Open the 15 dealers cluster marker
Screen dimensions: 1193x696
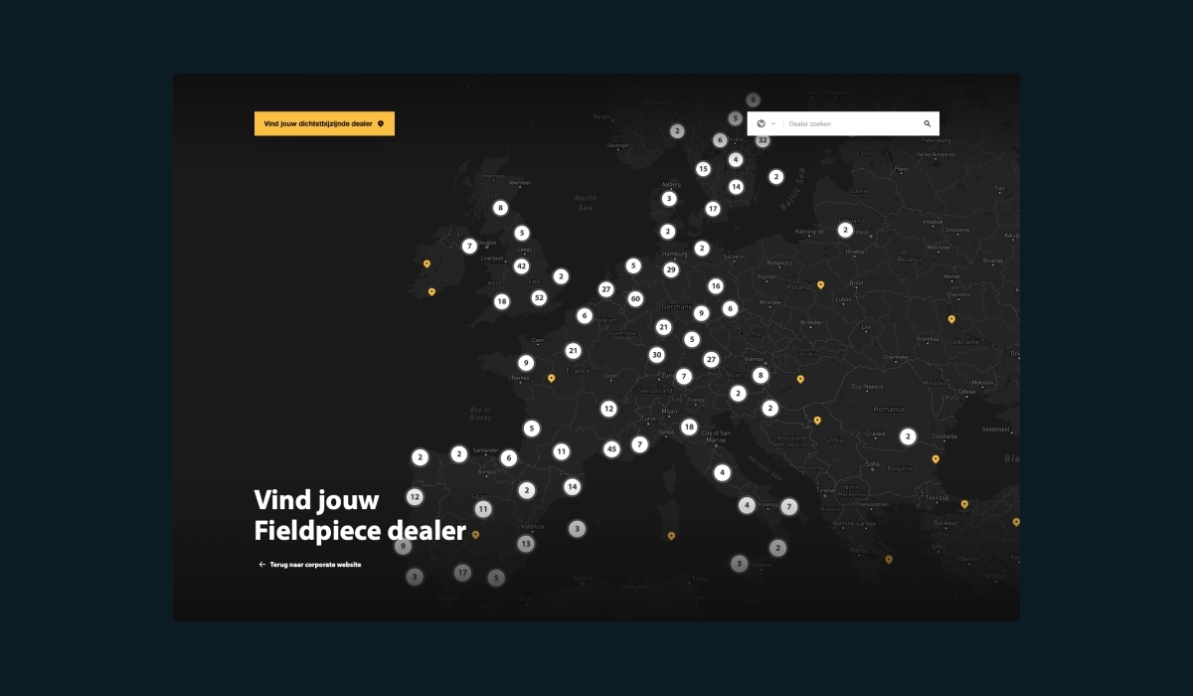703,168
